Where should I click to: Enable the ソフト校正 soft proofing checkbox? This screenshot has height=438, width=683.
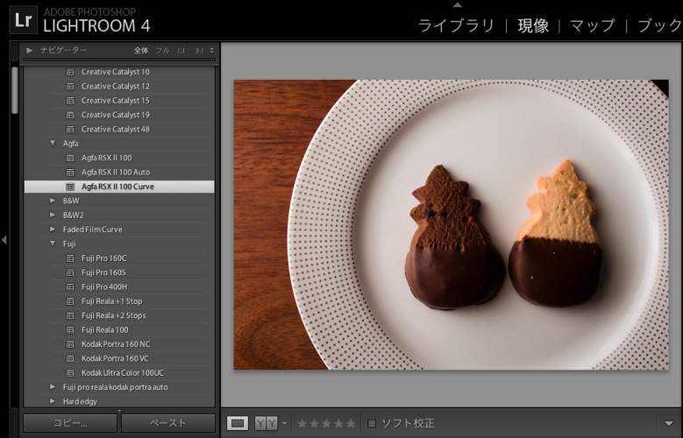(372, 423)
